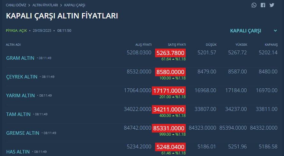Open ÇEYREK ALTIN details
Screen dimensions: 284x156
(22, 77)
